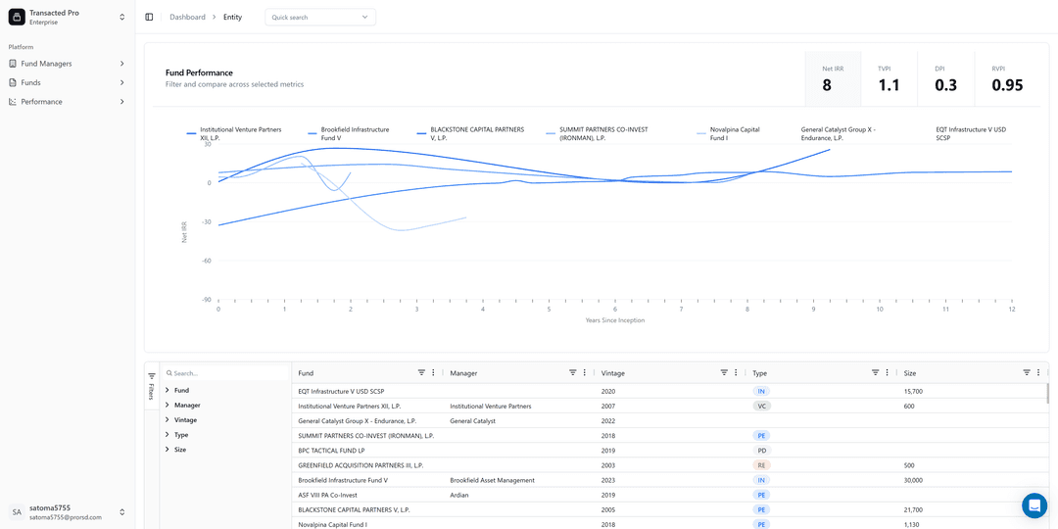
Task: Click the Entity breadcrumb
Action: (233, 17)
